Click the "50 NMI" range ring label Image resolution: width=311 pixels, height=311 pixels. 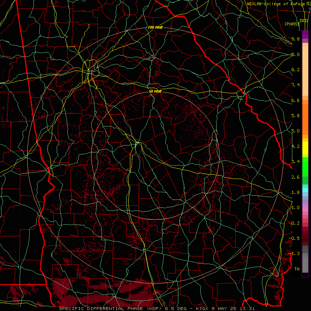pyautogui.click(x=155, y=91)
